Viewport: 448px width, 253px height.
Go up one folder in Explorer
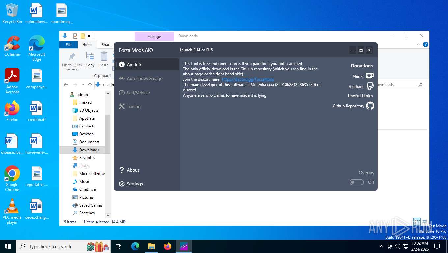click(x=90, y=85)
